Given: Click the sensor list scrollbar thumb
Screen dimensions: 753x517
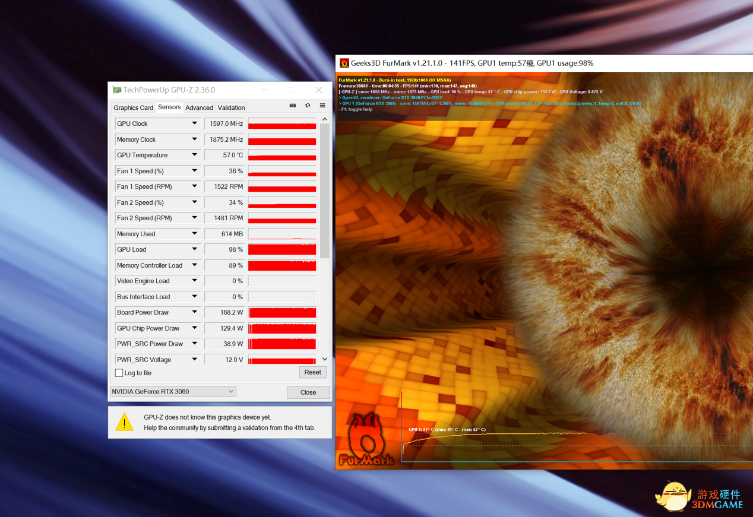Looking at the screenshot, I should 325,191.
